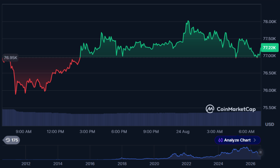Click the 77.22K current price label
This screenshot has width=280, height=168.
(x=269, y=48)
